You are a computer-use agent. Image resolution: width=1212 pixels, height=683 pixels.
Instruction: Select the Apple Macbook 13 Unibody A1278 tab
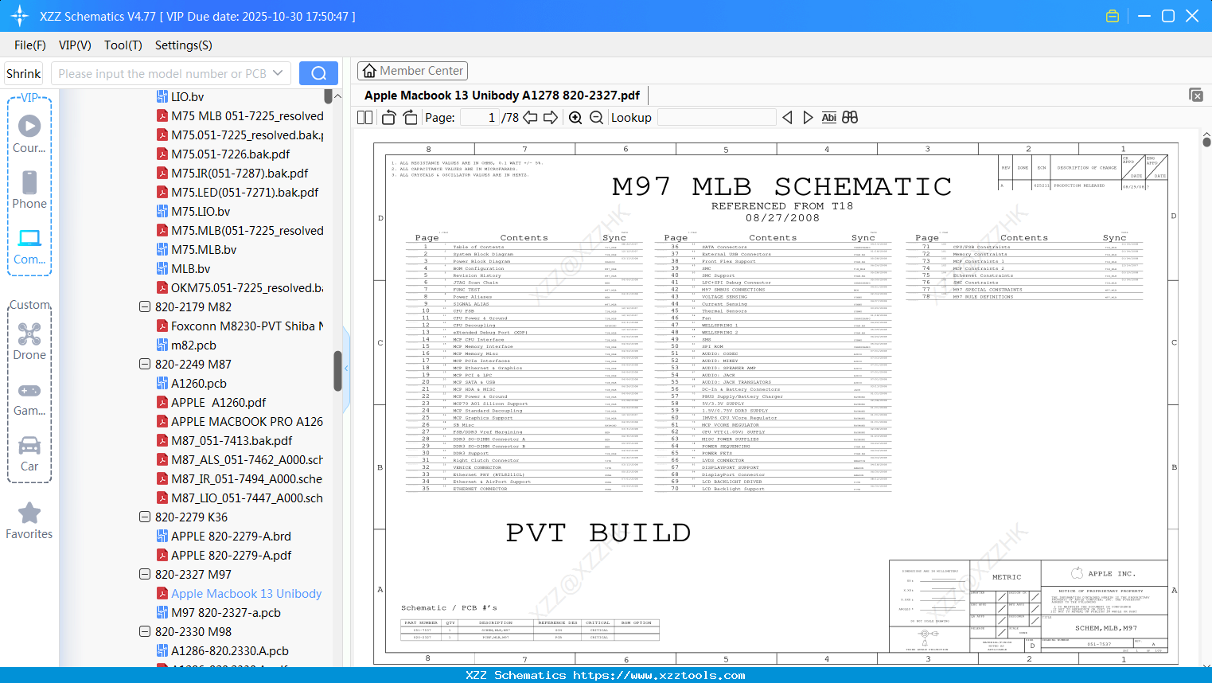(502, 96)
